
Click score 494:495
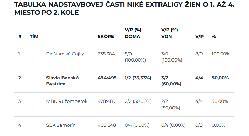pyautogui.click(x=107, y=78)
